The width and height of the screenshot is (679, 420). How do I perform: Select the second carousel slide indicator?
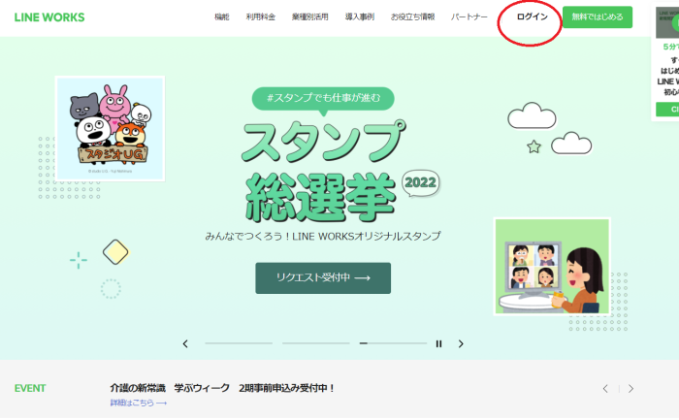315,343
